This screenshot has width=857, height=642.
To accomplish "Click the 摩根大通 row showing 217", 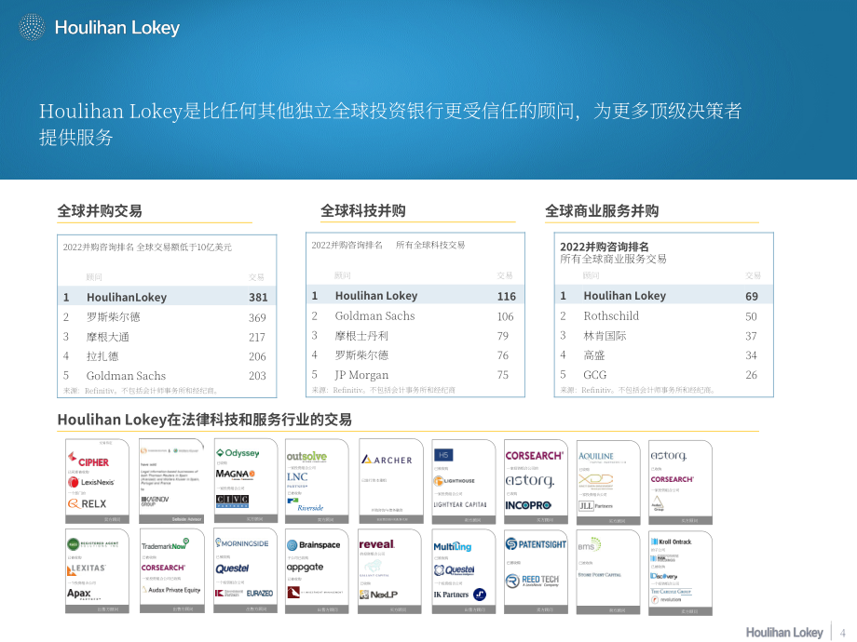I will click(167, 337).
